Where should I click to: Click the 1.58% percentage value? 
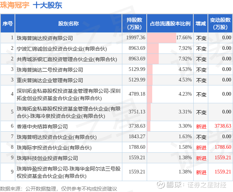pyautogui.click(x=185, y=147)
